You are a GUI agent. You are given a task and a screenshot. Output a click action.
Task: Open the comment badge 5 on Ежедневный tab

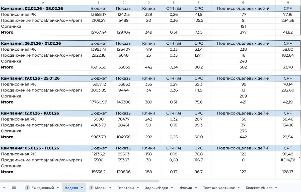tap(27, 188)
